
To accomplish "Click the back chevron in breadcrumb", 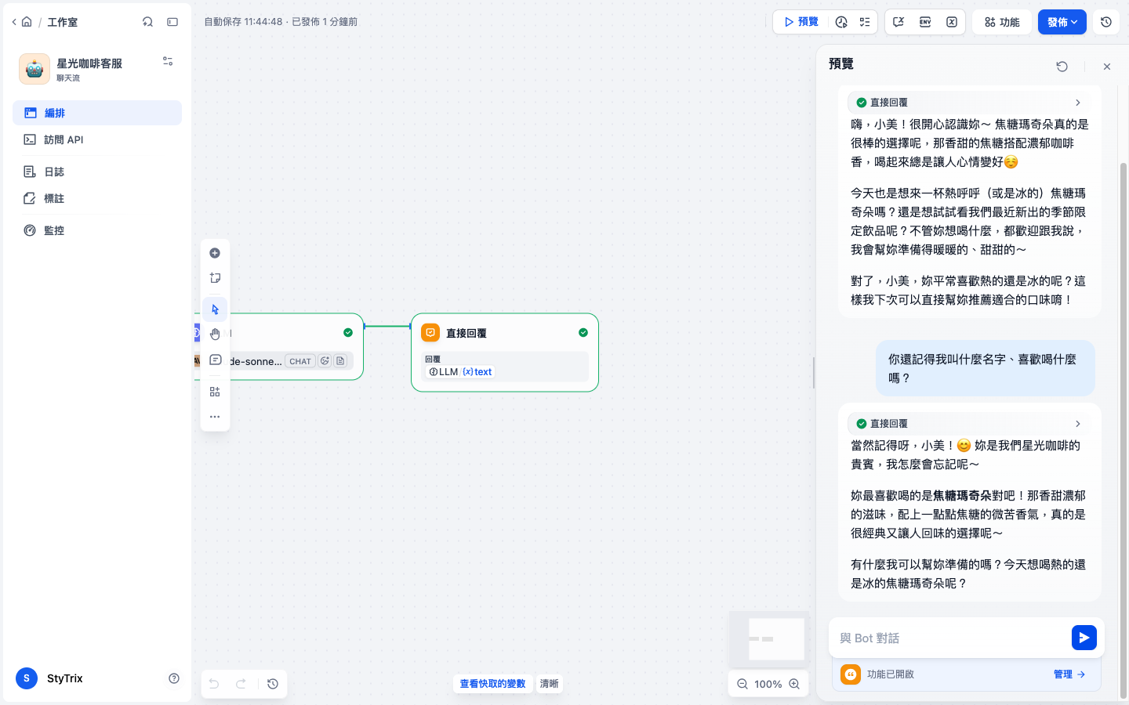I will pyautogui.click(x=14, y=22).
